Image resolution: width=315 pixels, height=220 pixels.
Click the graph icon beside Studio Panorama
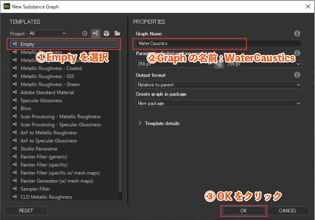(15, 148)
